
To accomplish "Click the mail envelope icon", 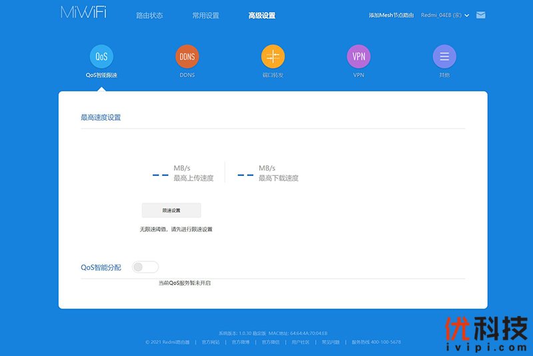I will 481,15.
